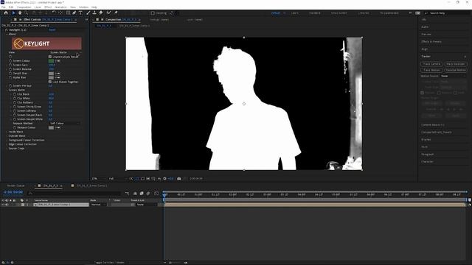472x265 pixels.
Task: Click the color management wheel icon in viewer
Action: coord(164,178)
